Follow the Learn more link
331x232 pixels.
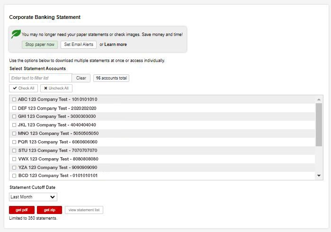[116, 45]
